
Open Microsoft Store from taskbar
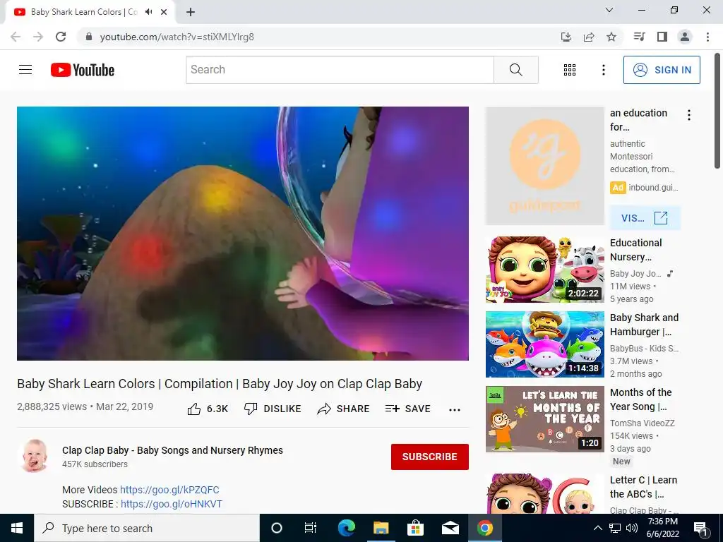415,528
